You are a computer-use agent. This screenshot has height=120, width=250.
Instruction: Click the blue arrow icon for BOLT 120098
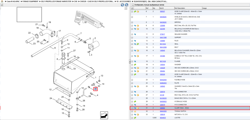tap(135, 26)
